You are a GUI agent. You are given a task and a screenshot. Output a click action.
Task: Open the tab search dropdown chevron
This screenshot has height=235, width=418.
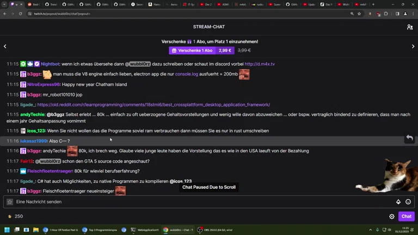point(4,4)
